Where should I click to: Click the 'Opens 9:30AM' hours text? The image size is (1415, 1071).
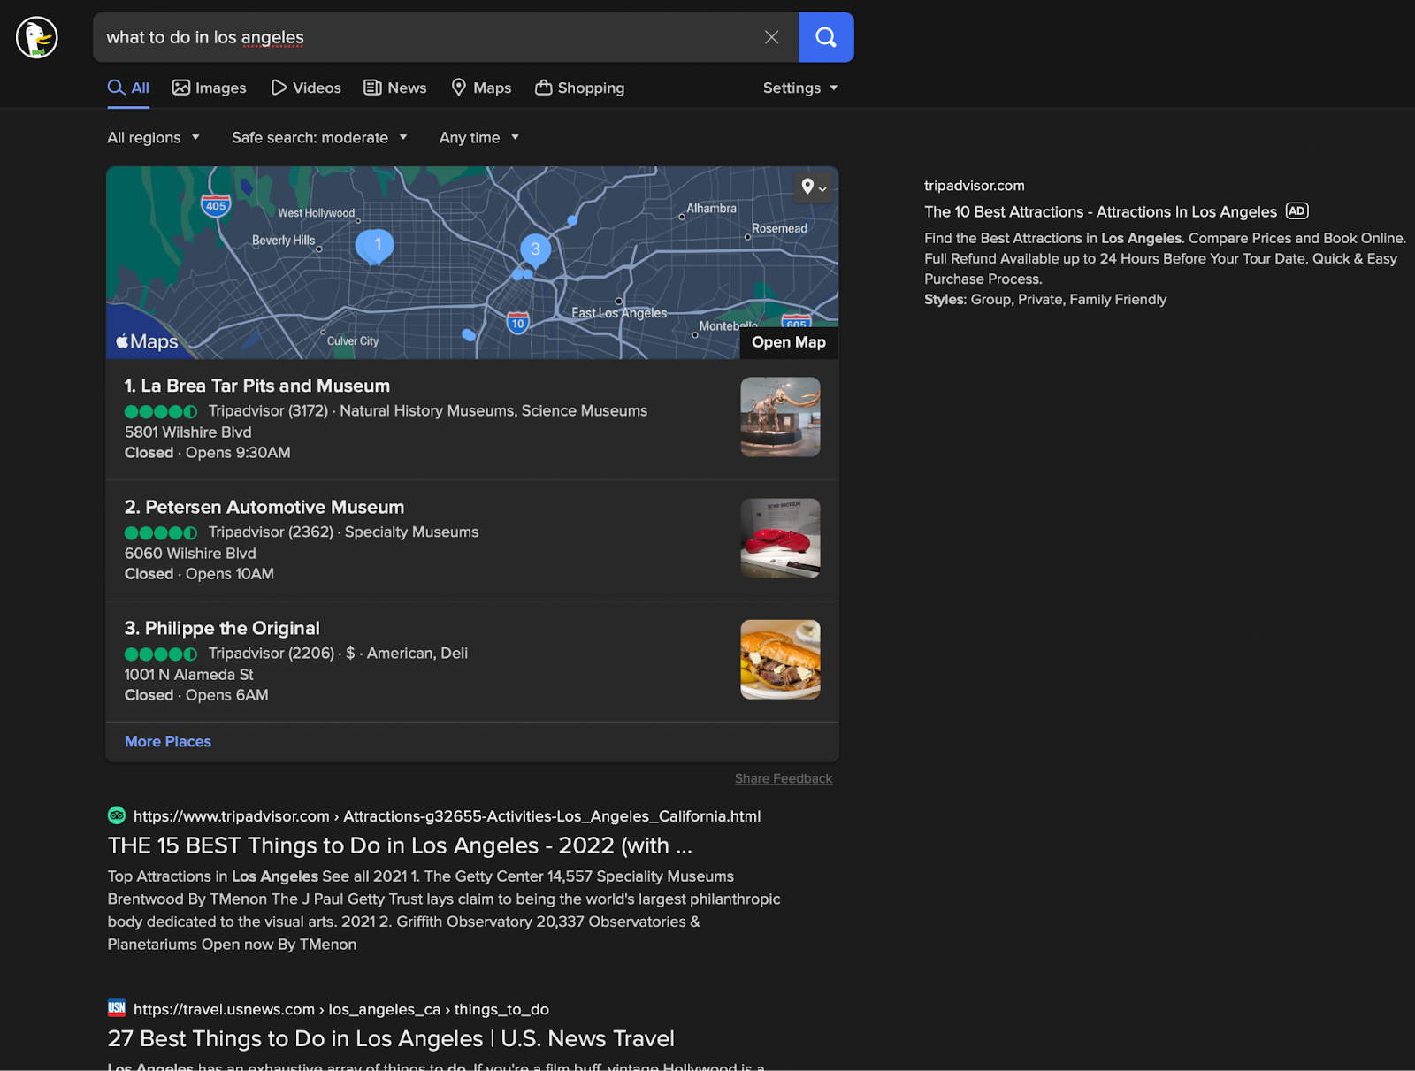pyautogui.click(x=238, y=452)
